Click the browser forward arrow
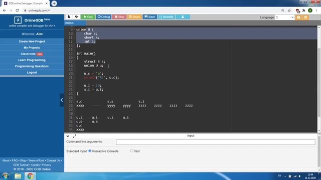 11,10
